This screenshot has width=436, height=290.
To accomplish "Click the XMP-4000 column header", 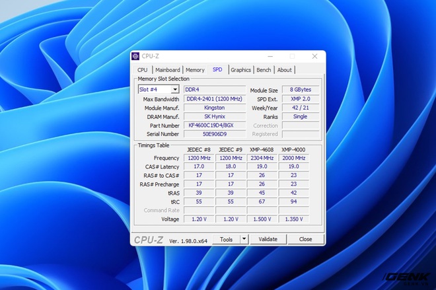I will tap(293, 150).
